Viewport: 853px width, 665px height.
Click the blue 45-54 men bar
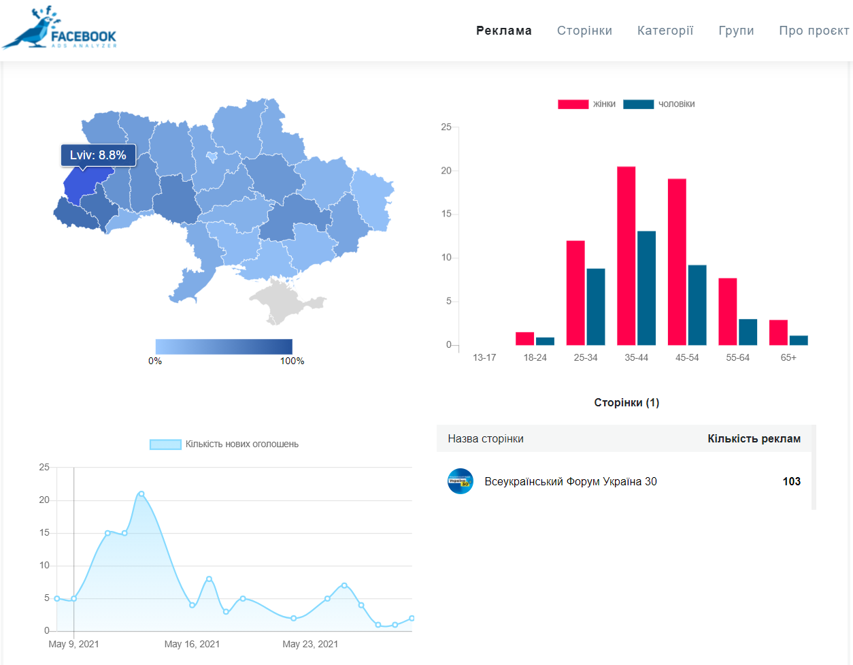pyautogui.click(x=697, y=305)
